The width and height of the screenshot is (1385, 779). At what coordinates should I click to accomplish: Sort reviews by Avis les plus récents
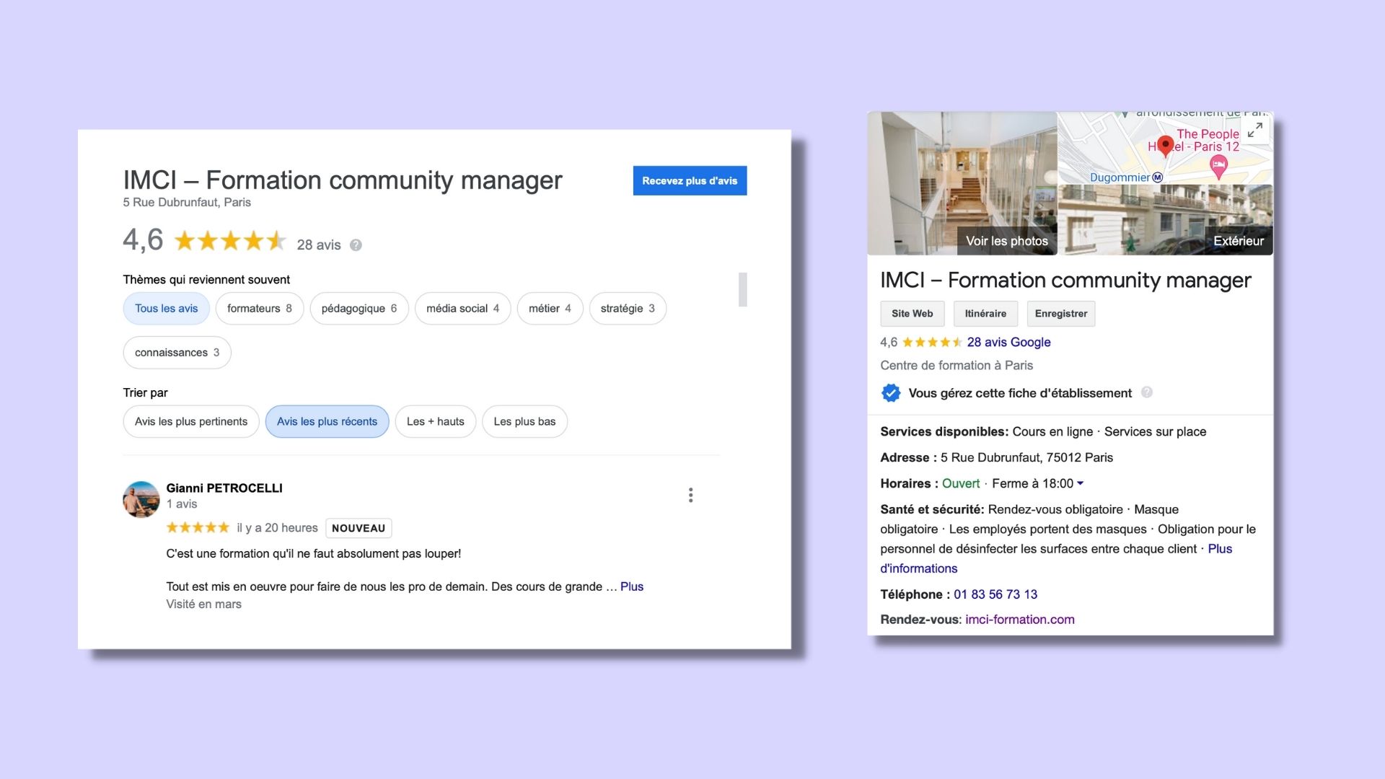tap(327, 422)
